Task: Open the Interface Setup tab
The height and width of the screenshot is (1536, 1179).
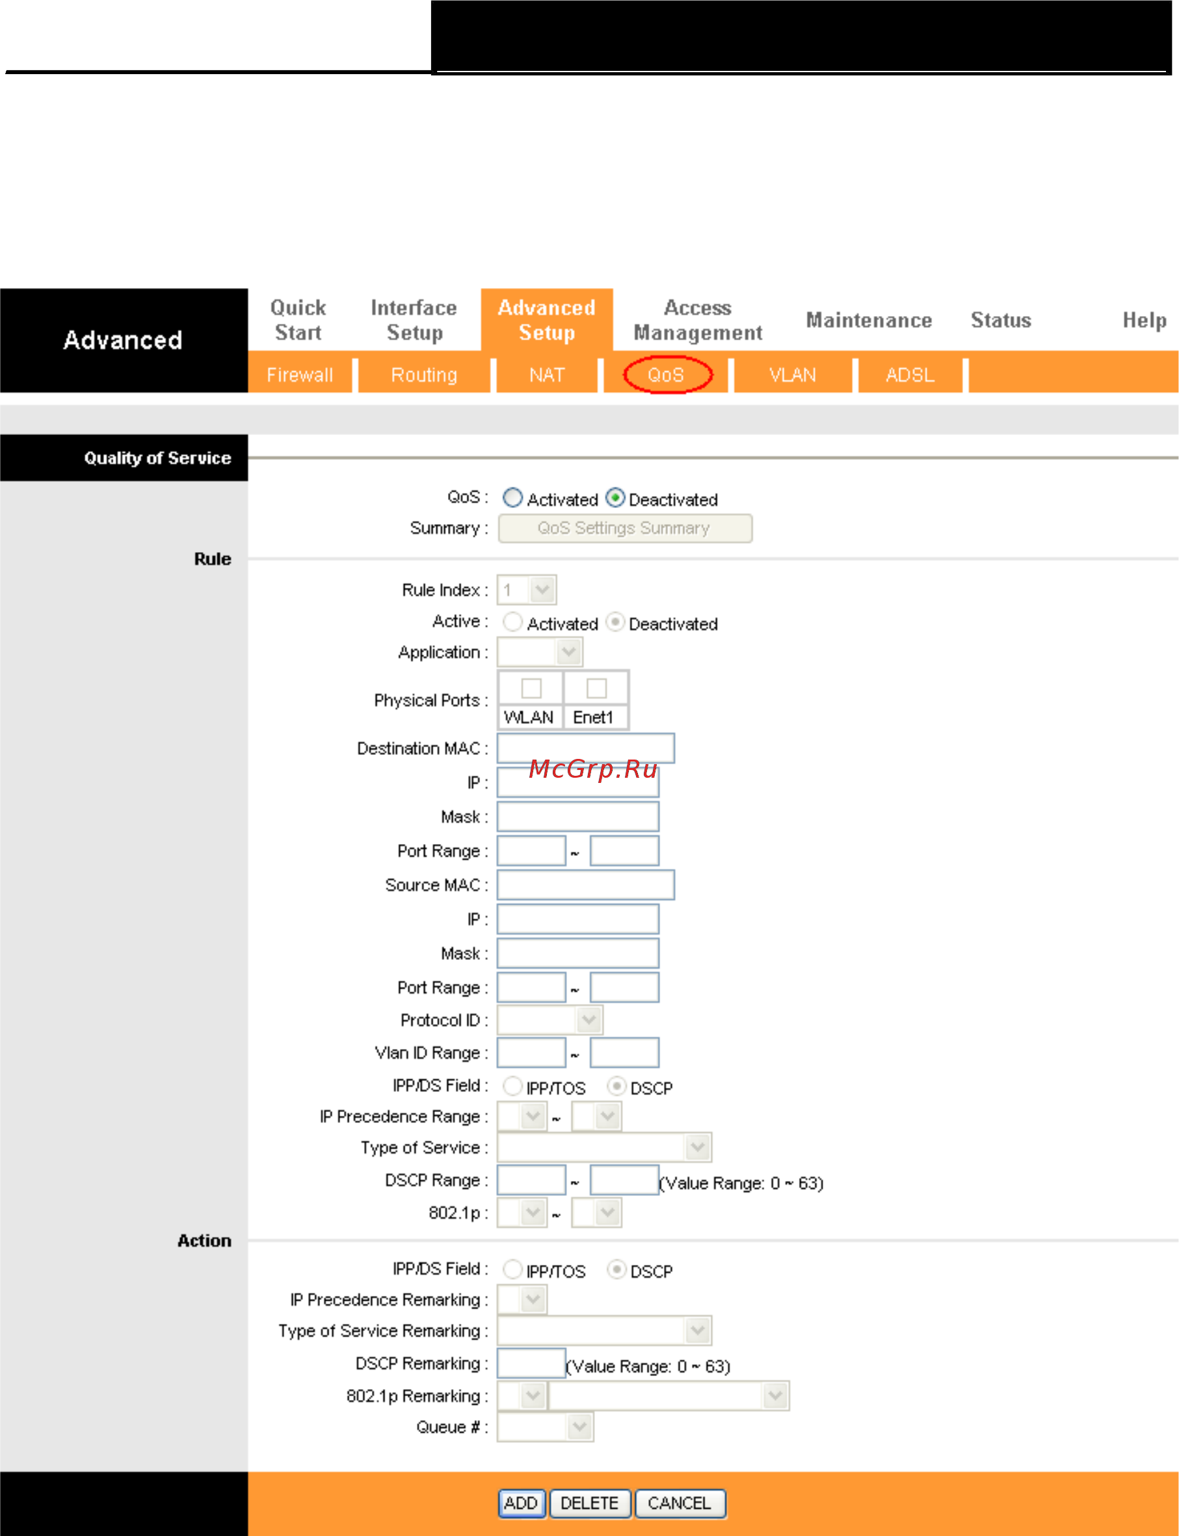Action: pyautogui.click(x=414, y=320)
